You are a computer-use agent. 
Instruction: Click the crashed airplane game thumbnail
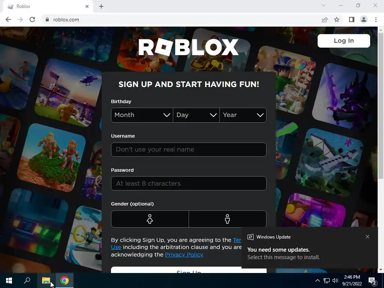[x=329, y=162]
